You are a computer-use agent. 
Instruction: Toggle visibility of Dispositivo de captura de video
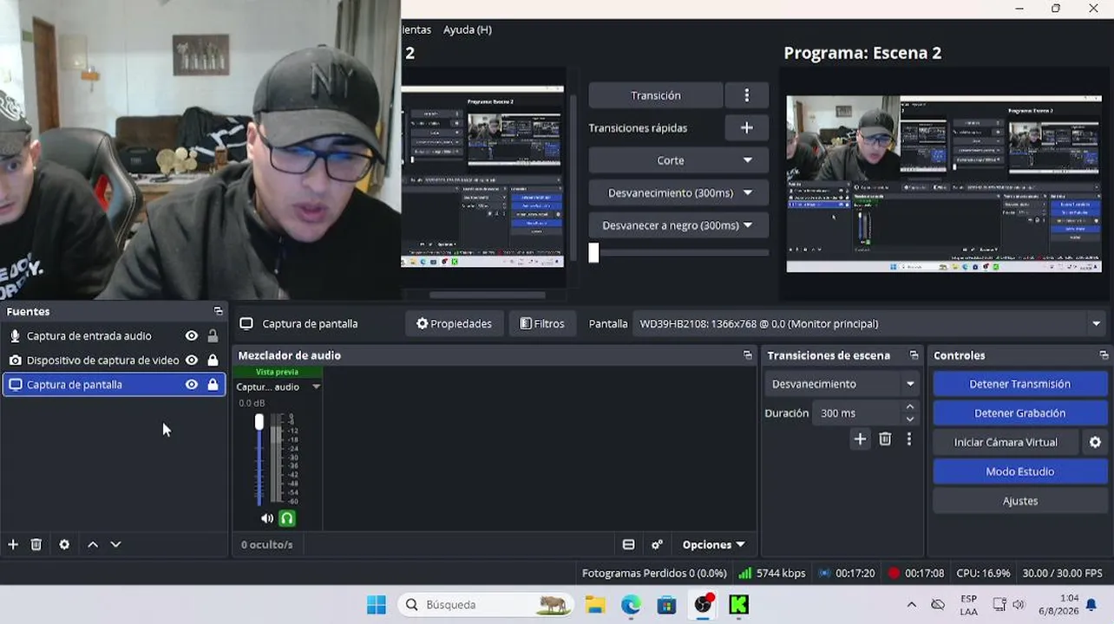click(192, 361)
